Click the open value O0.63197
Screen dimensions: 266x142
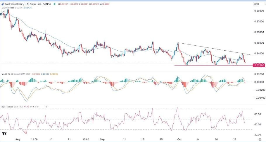(x=63, y=4)
